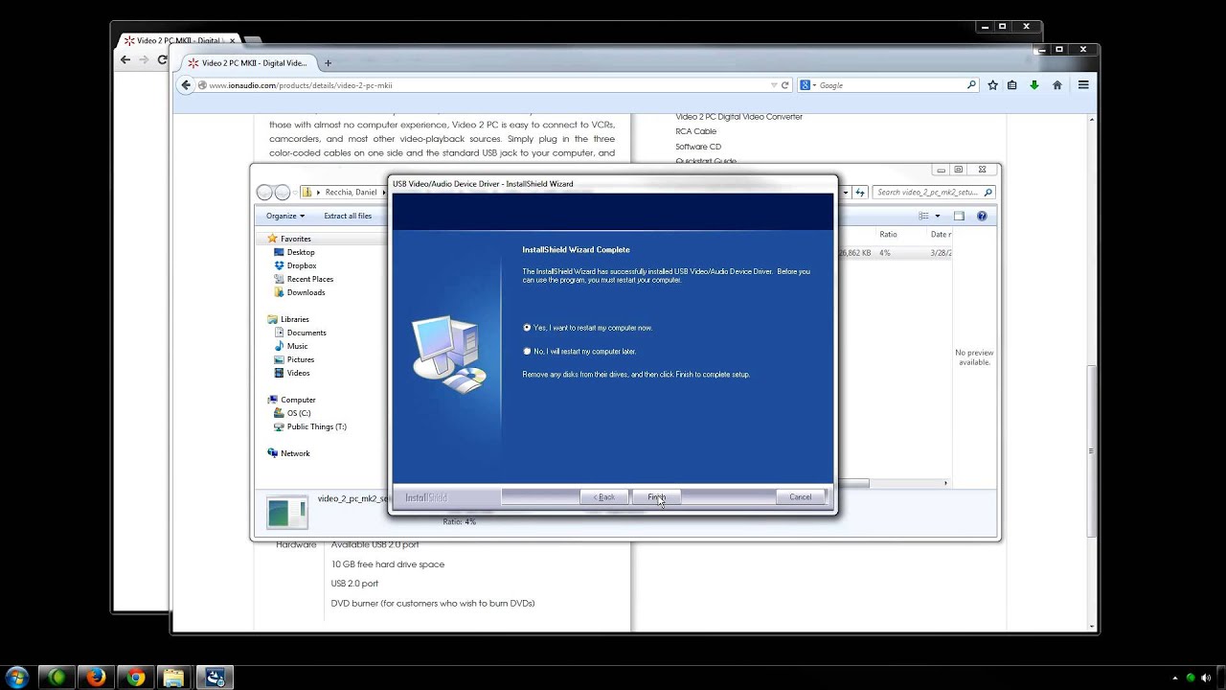This screenshot has width=1226, height=690.
Task: Select the Chrome window 'Video 2 PC MKII' tab
Action: click(x=178, y=40)
